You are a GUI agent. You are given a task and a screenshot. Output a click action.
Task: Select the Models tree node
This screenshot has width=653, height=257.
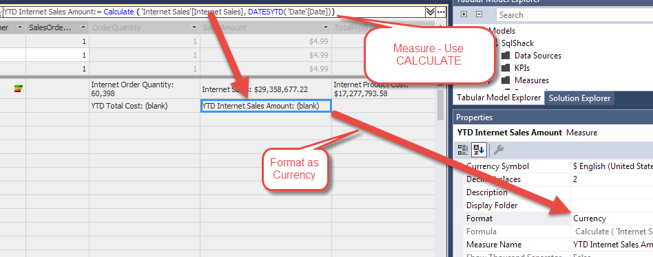[501, 31]
